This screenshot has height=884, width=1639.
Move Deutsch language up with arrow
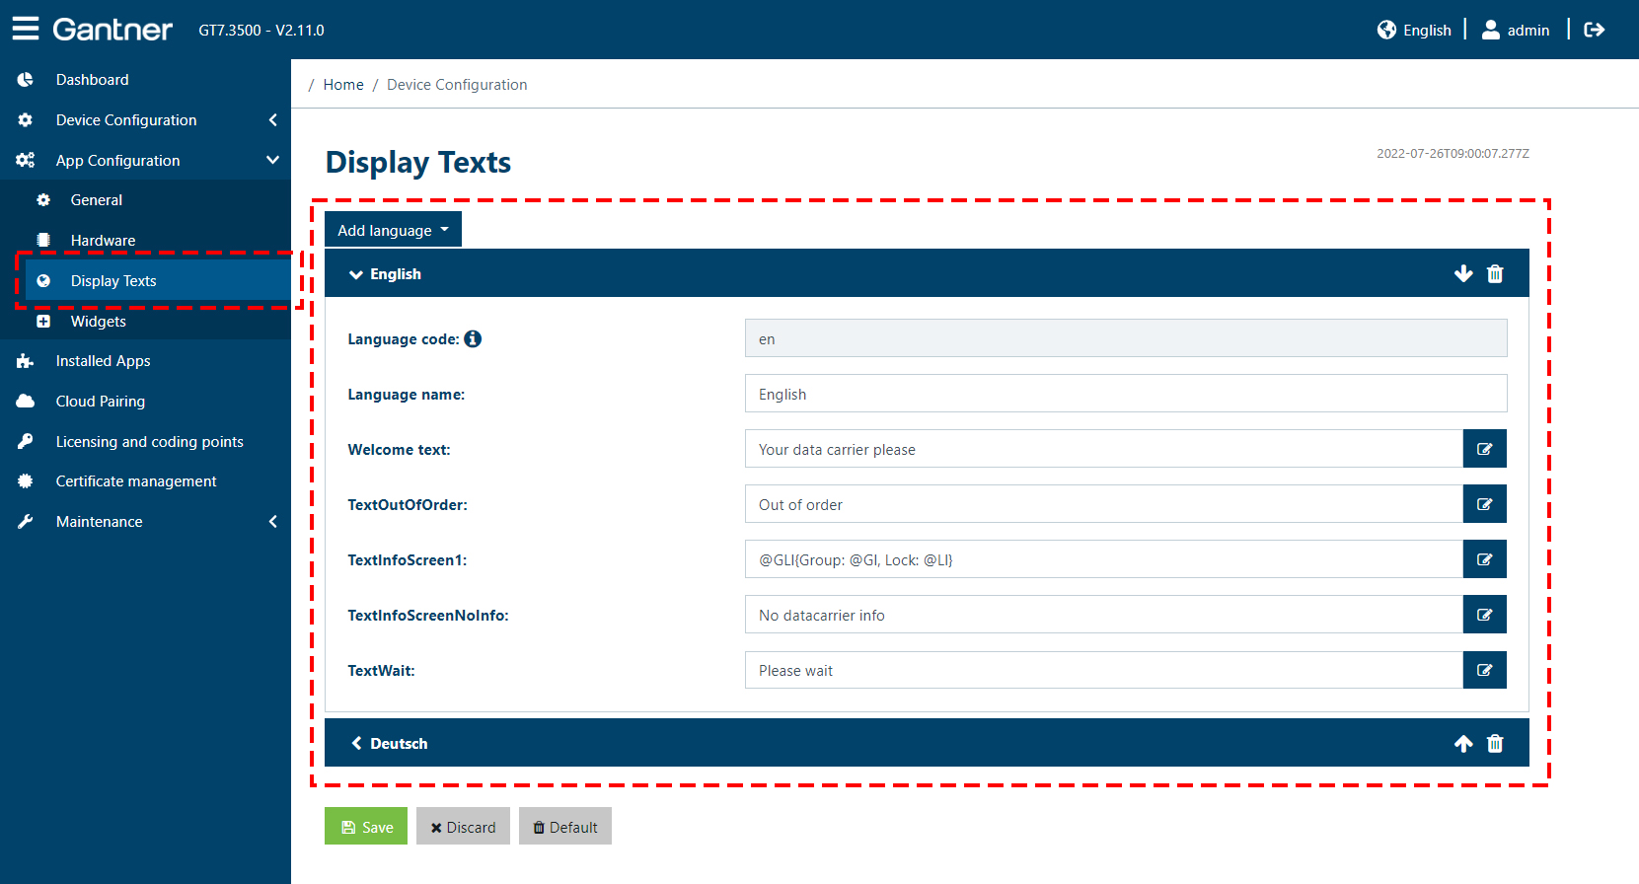[x=1463, y=743]
